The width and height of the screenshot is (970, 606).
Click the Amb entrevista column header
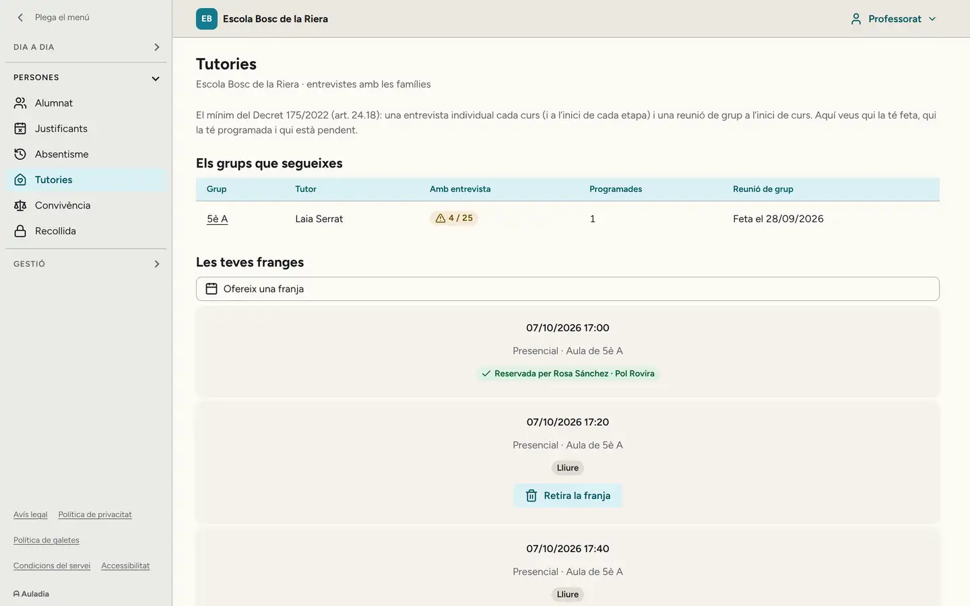pyautogui.click(x=460, y=189)
